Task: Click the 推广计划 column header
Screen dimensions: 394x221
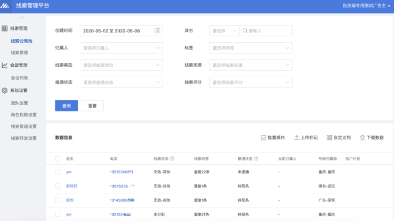Action: pyautogui.click(x=353, y=159)
